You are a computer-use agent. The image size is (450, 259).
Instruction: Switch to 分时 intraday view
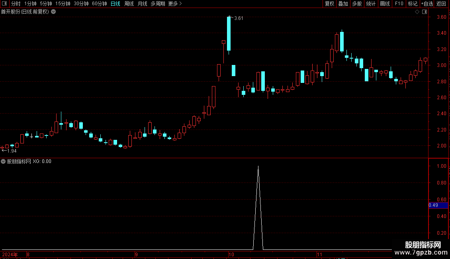coord(16,4)
